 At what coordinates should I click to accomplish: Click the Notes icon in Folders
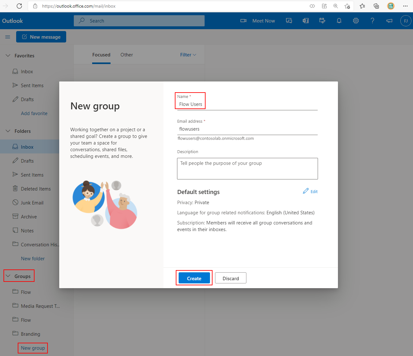(x=15, y=230)
